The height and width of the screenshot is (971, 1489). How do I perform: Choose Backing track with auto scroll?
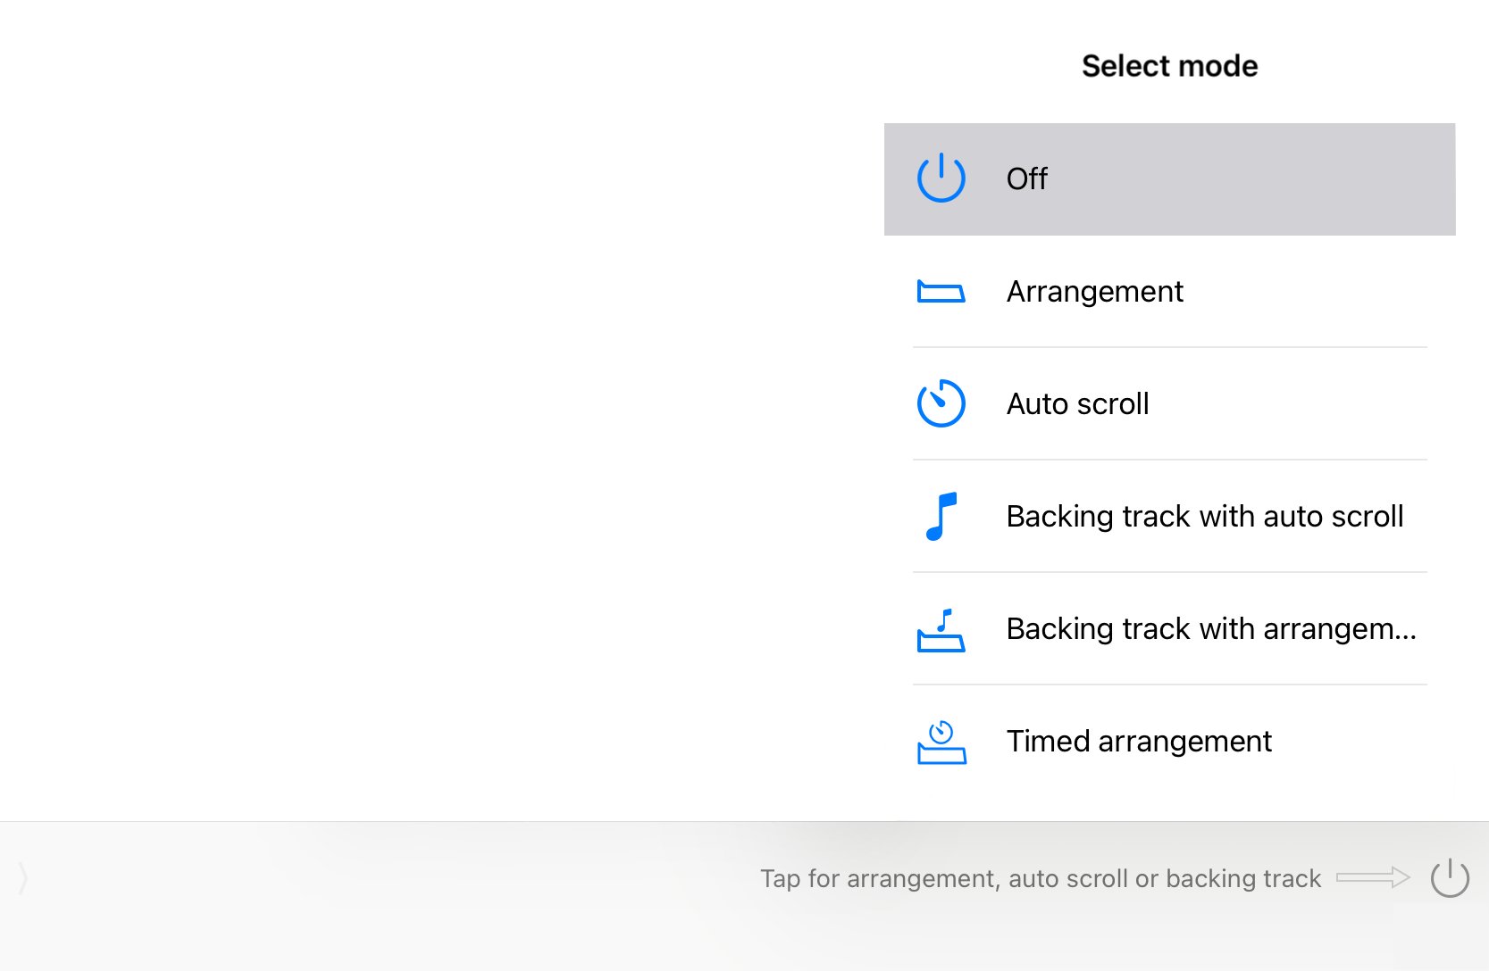click(x=1205, y=516)
